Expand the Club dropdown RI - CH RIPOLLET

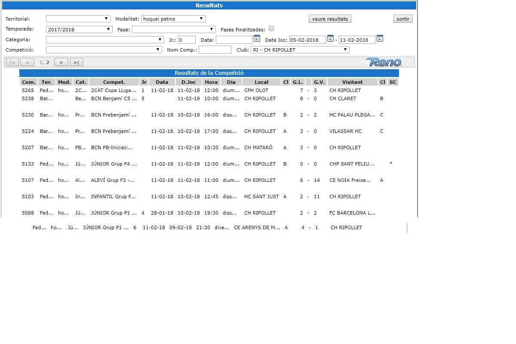(300, 50)
